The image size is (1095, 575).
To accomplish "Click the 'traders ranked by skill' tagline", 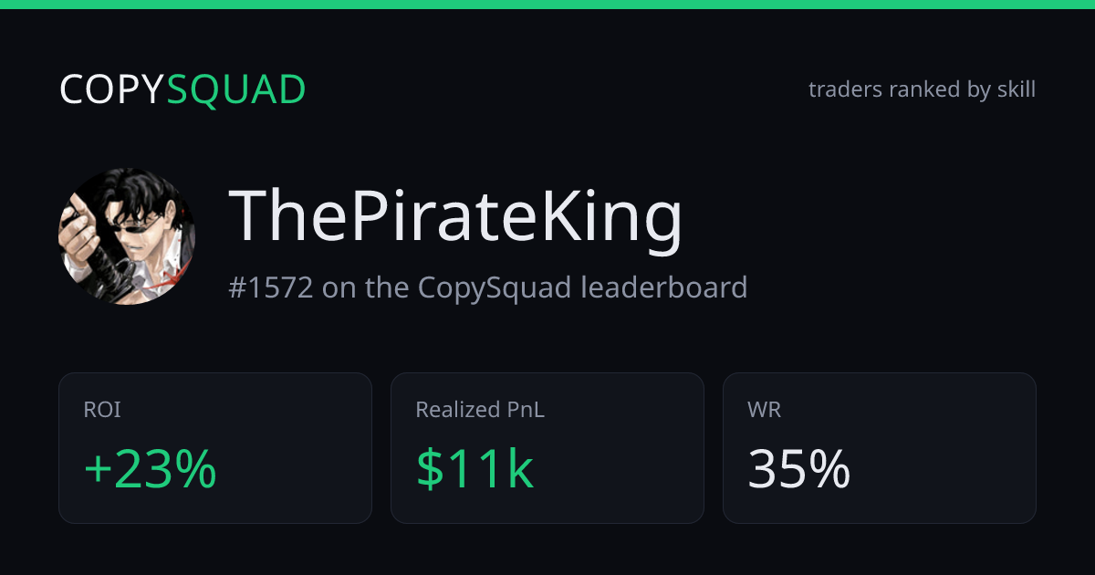I will 922,89.
